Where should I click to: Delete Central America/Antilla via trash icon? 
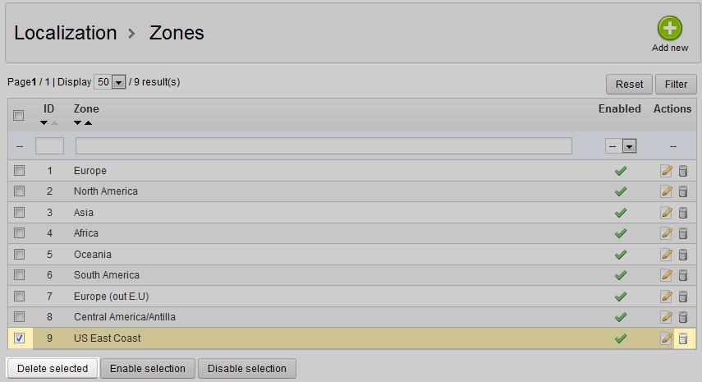click(x=683, y=317)
